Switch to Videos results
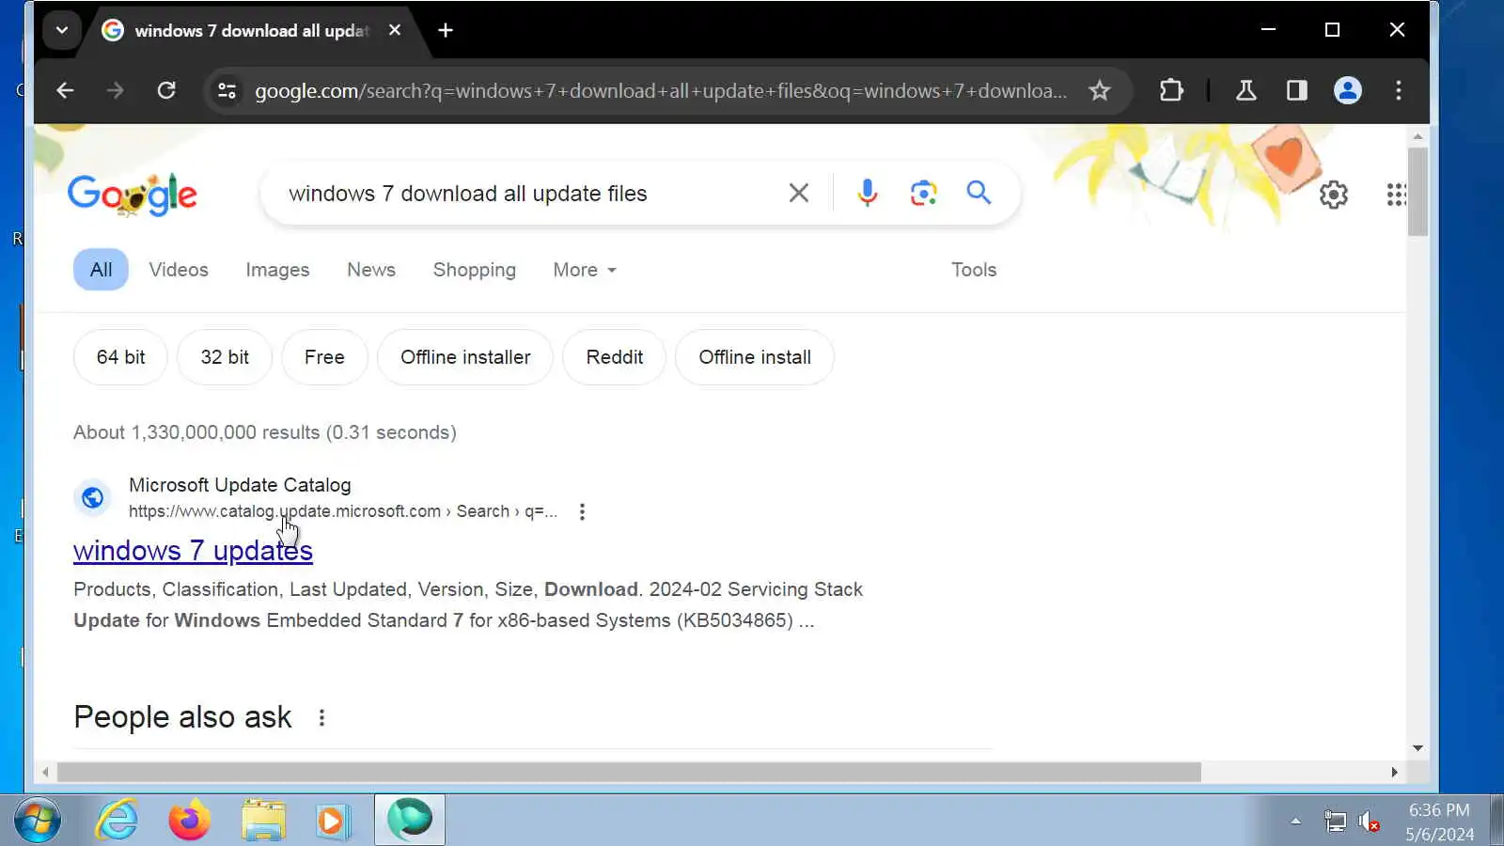The image size is (1504, 846). click(179, 270)
